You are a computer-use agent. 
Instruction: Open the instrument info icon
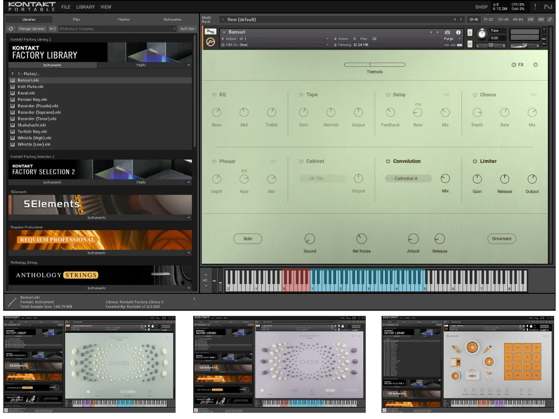click(x=458, y=32)
